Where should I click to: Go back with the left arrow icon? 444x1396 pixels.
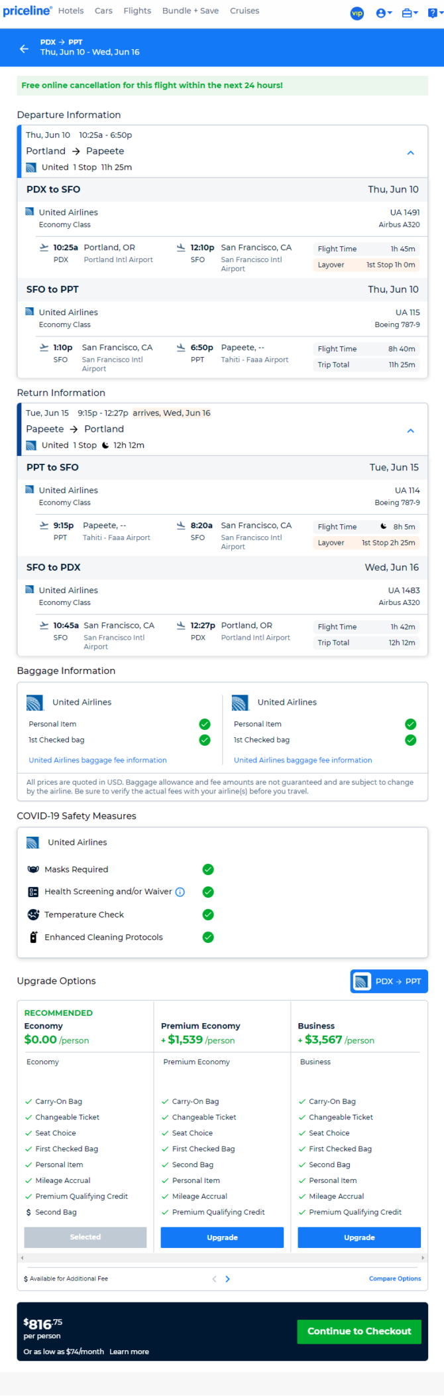(x=24, y=48)
